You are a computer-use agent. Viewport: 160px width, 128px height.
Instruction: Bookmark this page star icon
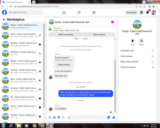[x=144, y=6]
